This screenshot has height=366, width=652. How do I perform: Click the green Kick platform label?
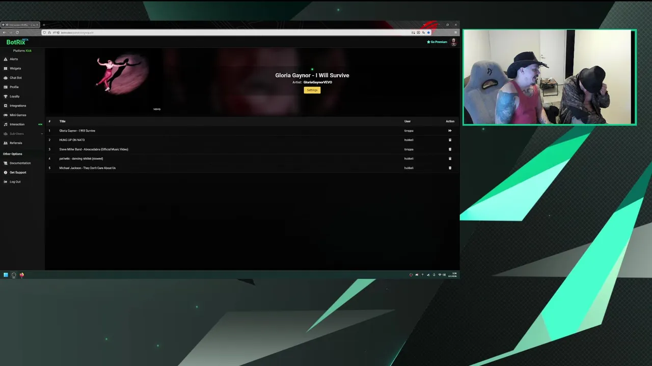coord(29,51)
